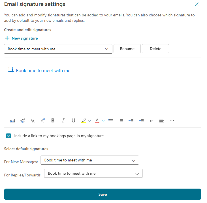Viewport: 207px width, 203px height.
Task: Uncheck the bookings page link checkbox
Action: pos(9,136)
